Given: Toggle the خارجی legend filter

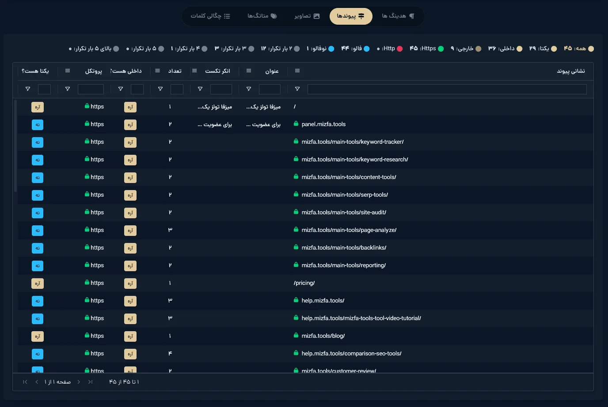Looking at the screenshot, I should (478, 49).
